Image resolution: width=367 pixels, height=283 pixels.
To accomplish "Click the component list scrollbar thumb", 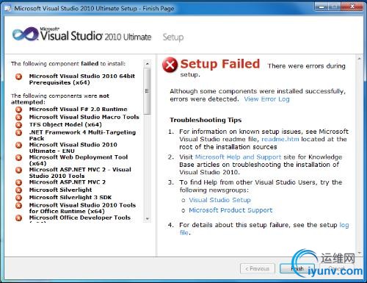I will tap(147, 91).
